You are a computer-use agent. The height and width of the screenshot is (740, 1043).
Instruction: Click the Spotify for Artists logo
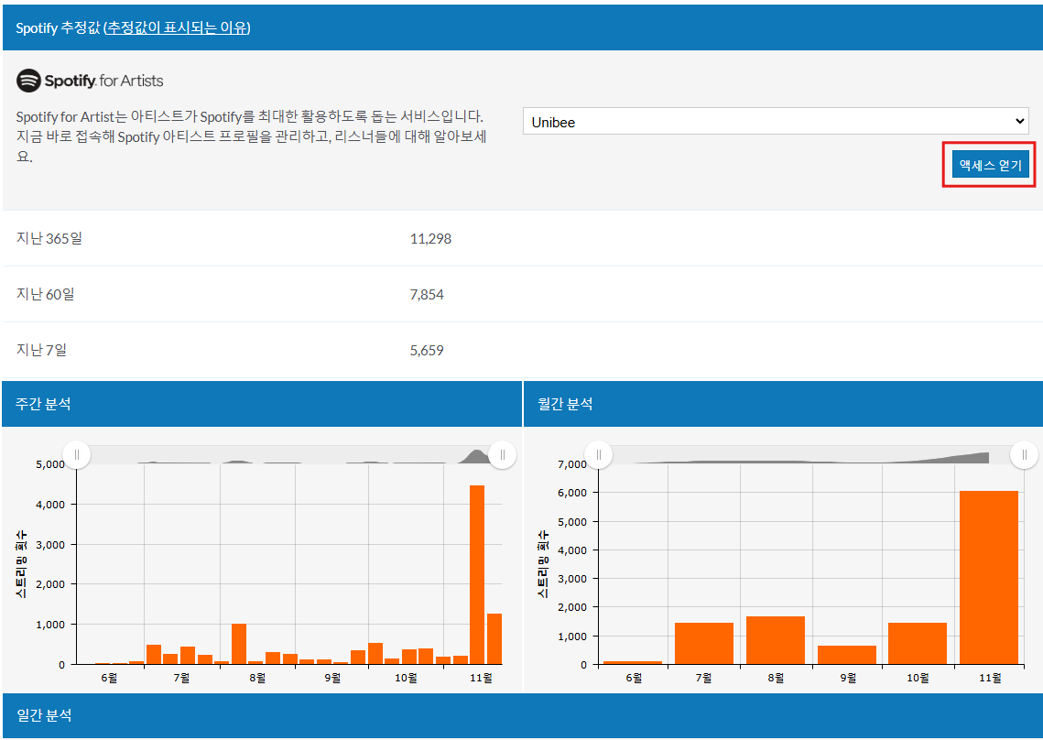pyautogui.click(x=90, y=81)
